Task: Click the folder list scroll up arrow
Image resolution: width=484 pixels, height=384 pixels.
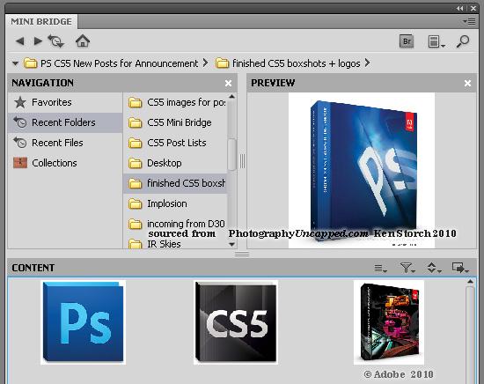Action: pos(231,97)
